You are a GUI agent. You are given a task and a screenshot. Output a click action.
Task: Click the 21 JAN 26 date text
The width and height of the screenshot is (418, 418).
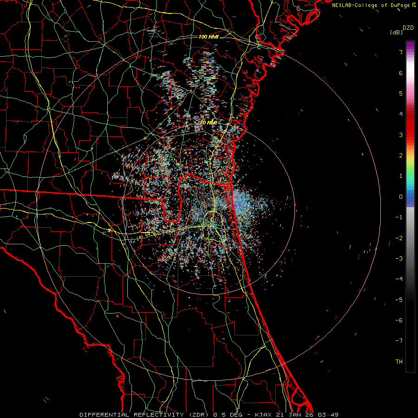pos(294,415)
